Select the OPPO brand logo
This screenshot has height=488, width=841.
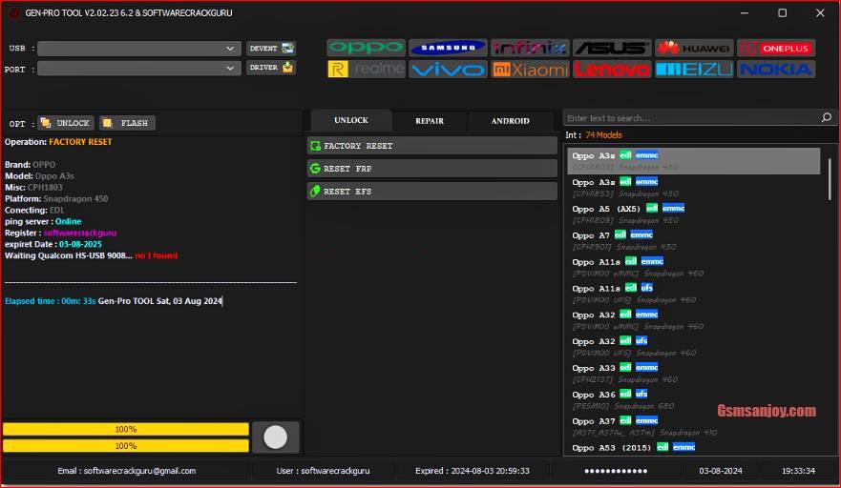366,49
